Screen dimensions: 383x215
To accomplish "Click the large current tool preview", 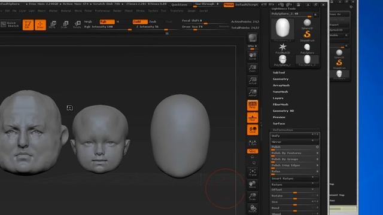I will (282, 29).
